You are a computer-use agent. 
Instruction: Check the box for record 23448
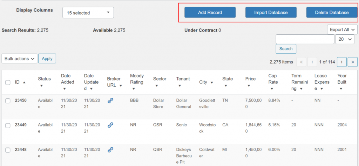[8, 150]
